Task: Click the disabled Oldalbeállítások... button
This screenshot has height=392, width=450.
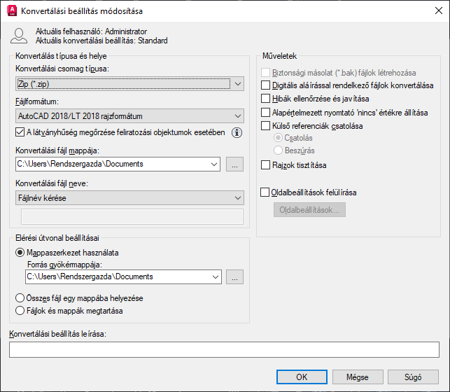Action: click(309, 210)
